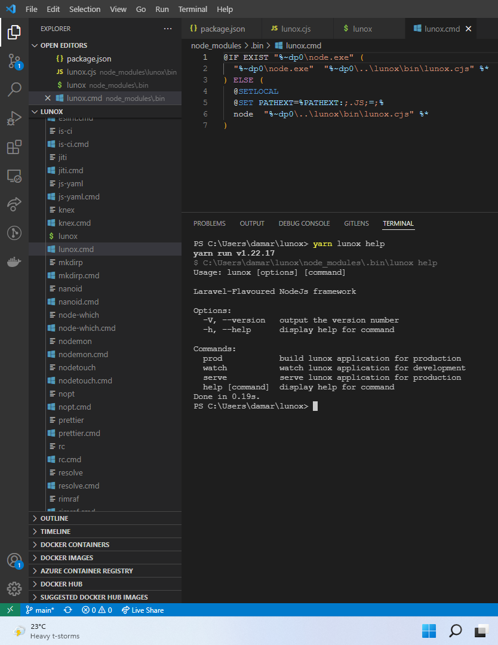Click remote window indicator in status bar

click(10, 610)
